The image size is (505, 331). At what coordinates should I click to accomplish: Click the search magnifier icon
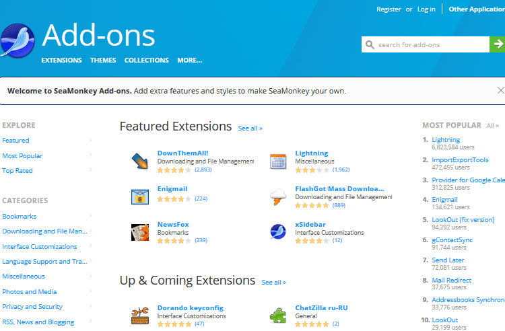[370, 44]
